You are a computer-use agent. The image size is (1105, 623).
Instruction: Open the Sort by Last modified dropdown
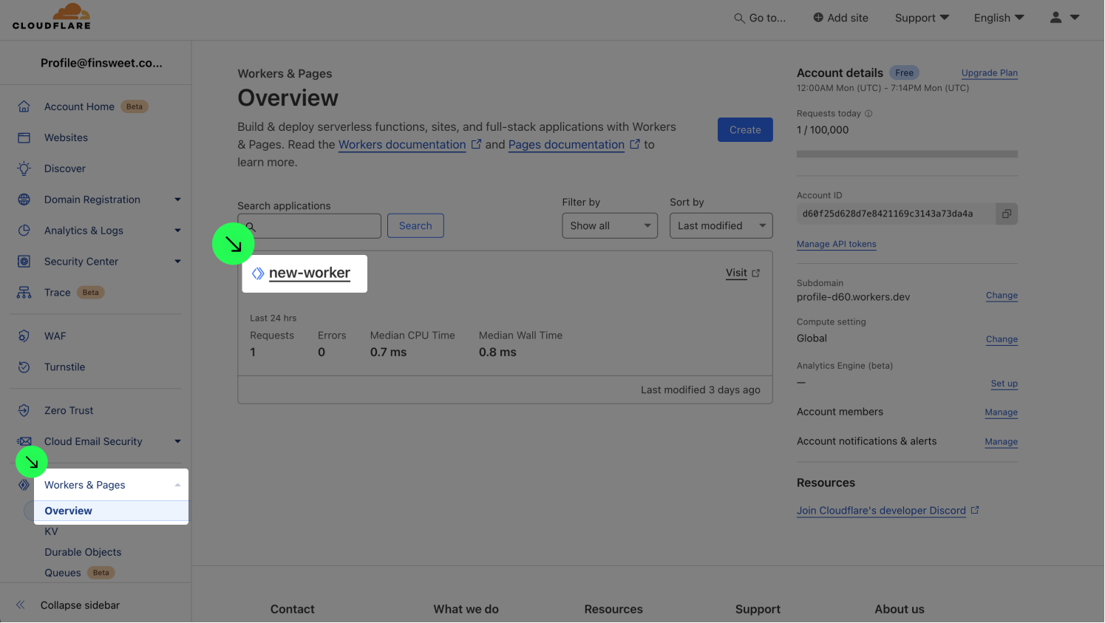click(x=721, y=226)
